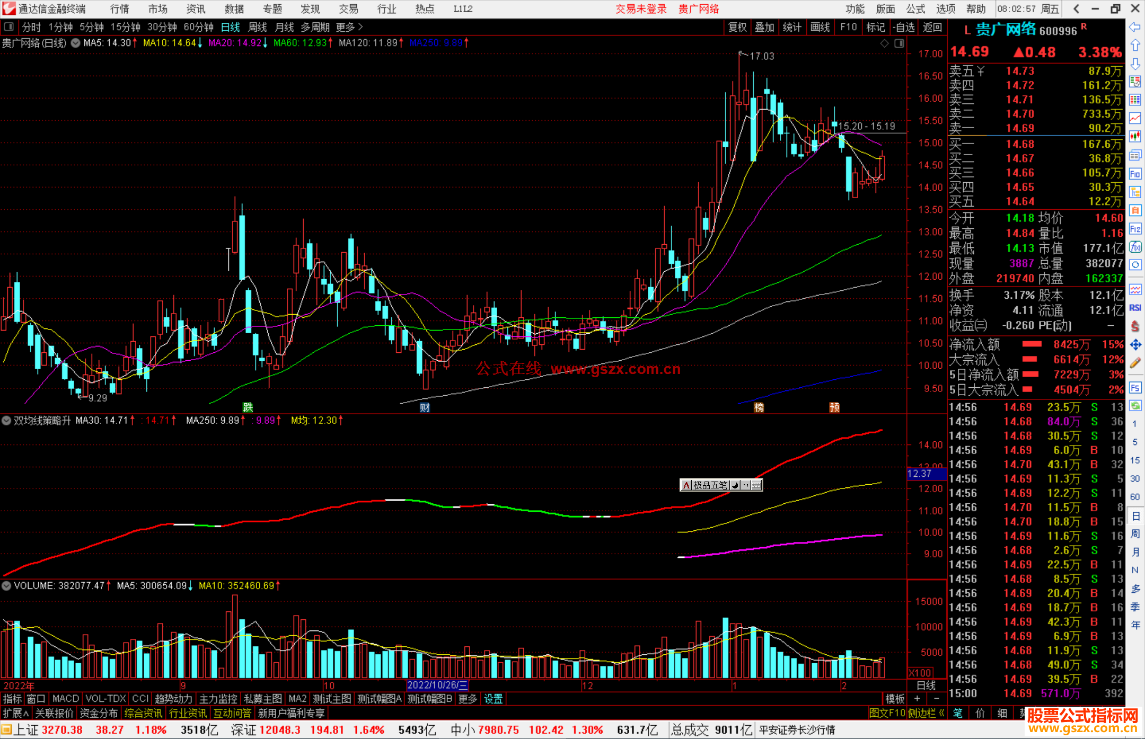Open the 公式 menu
Image resolution: width=1145 pixels, height=739 pixels.
pos(915,9)
